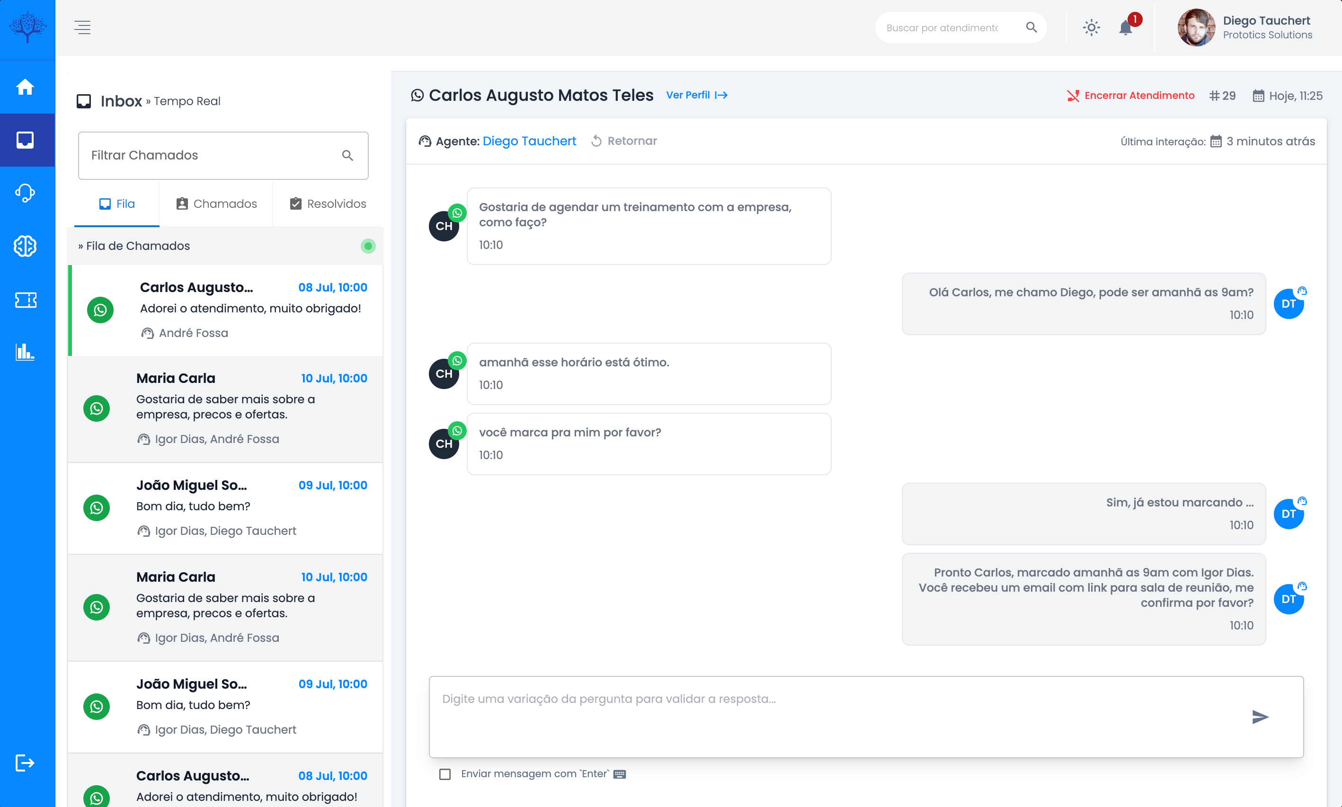Click the brain icon in the sidebar
The image size is (1342, 807).
[x=26, y=246]
